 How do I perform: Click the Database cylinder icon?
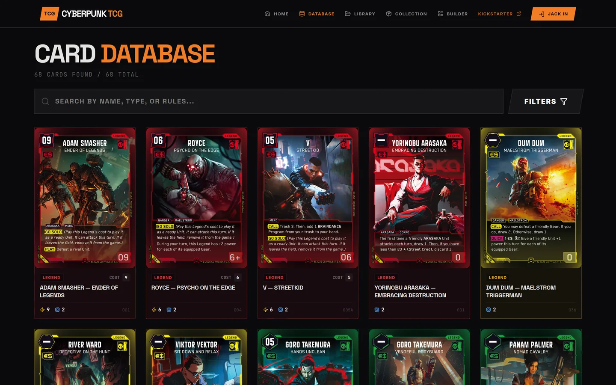[302, 14]
